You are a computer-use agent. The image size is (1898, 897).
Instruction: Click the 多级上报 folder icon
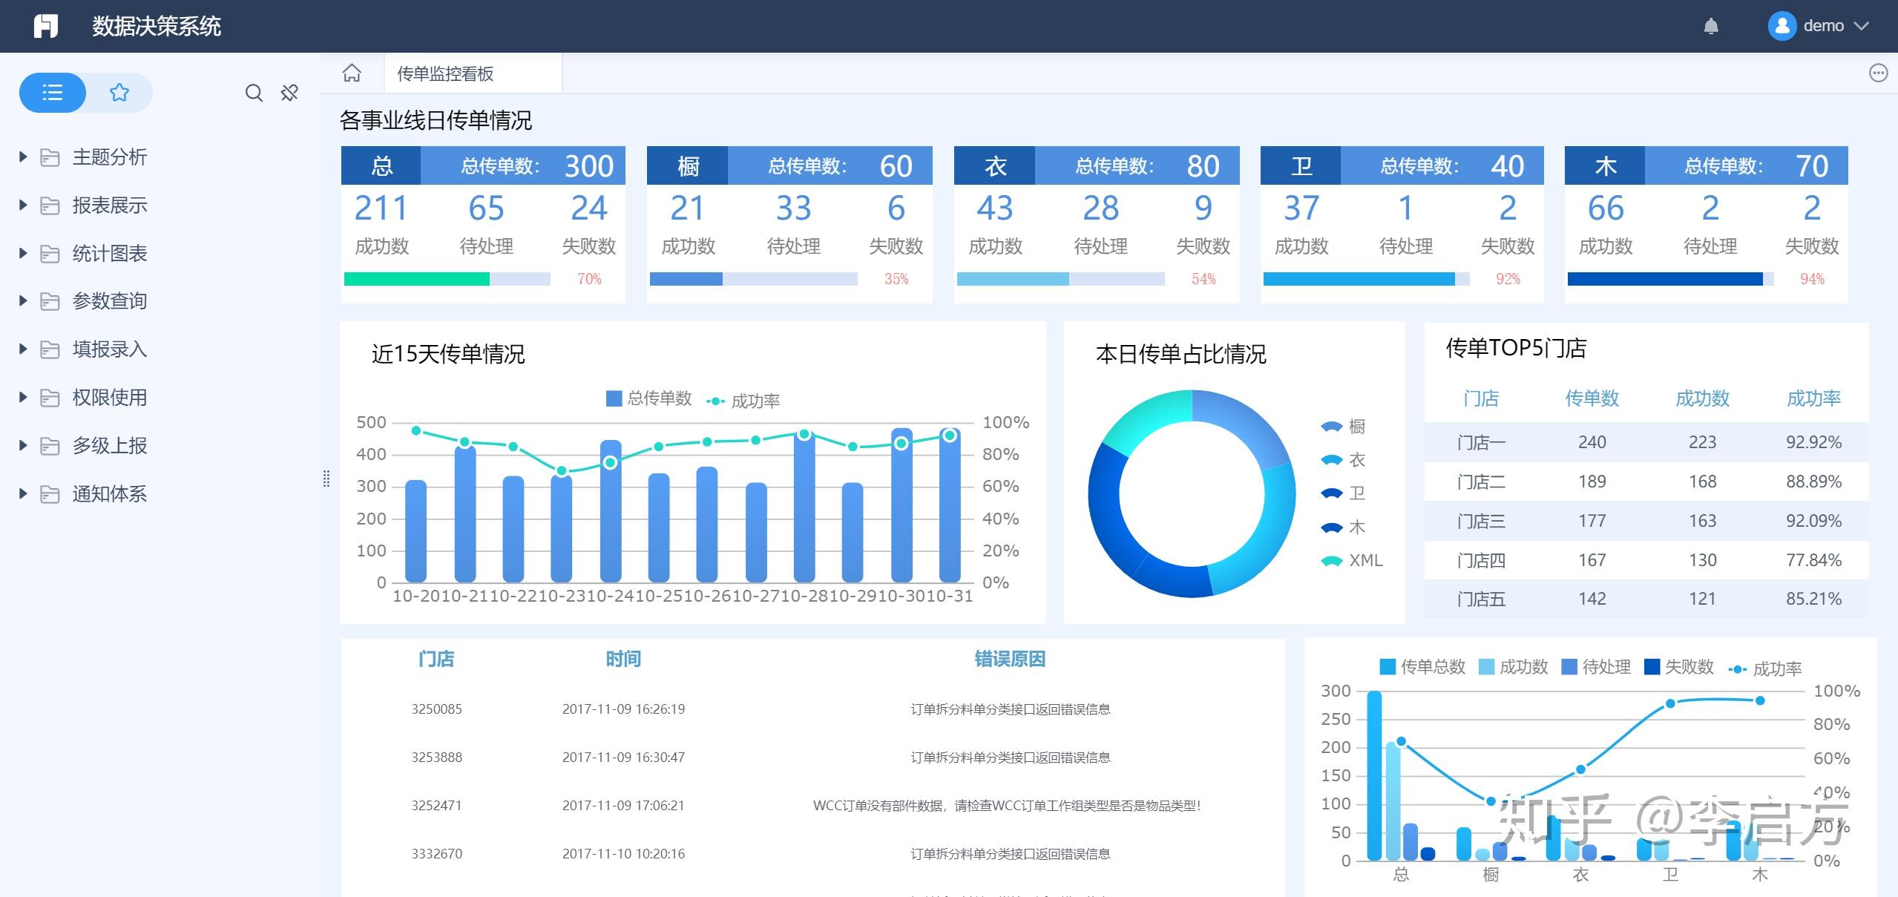(x=50, y=446)
